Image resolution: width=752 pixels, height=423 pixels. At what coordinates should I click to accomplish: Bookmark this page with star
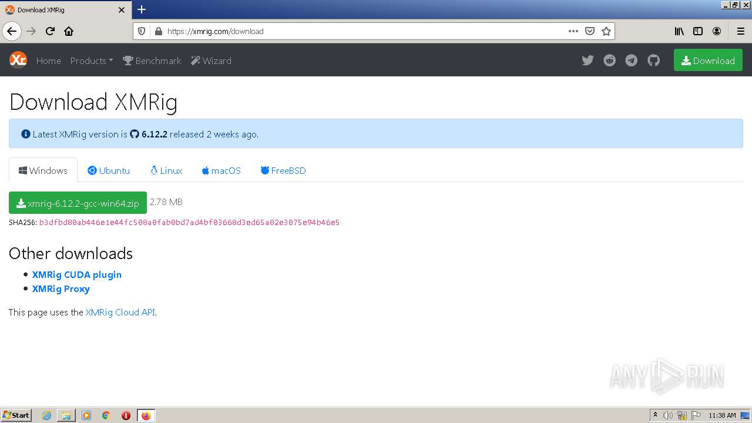pos(606,31)
